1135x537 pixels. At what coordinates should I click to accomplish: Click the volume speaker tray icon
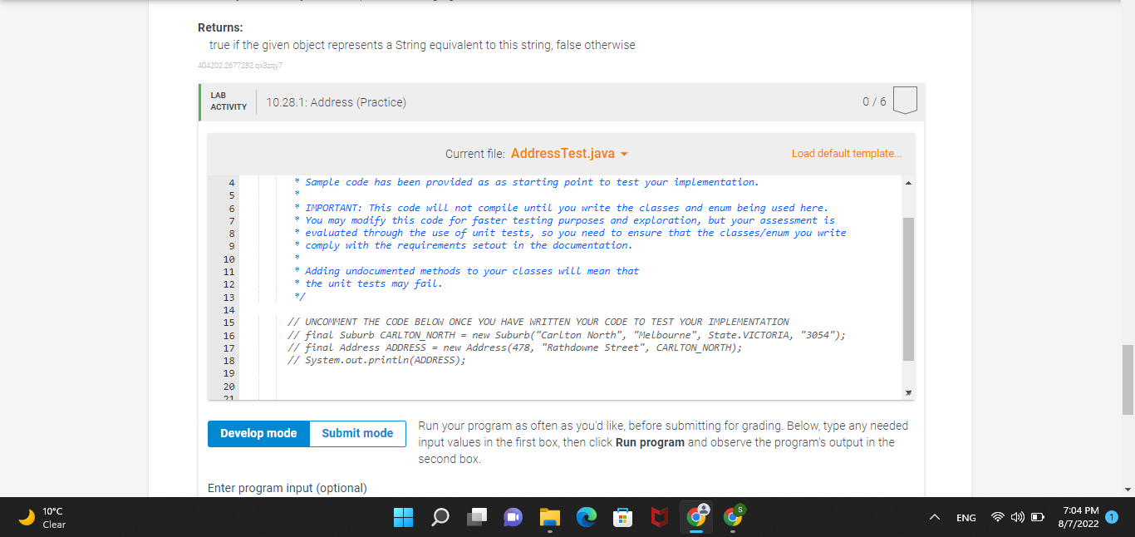click(x=1018, y=518)
